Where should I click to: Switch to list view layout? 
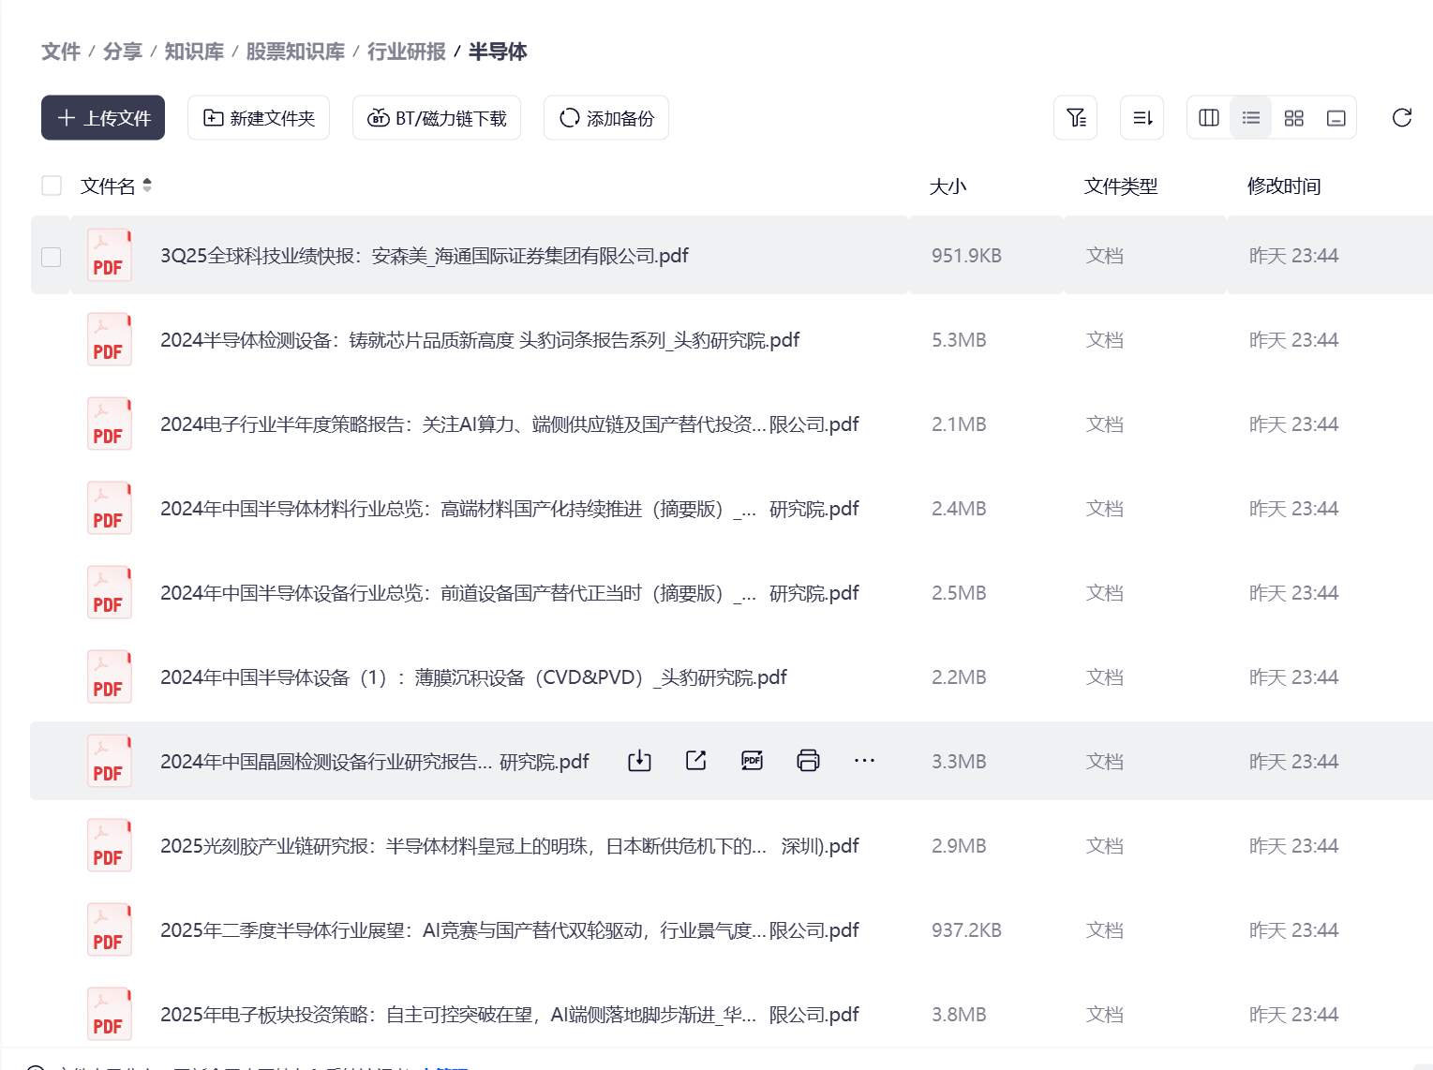(x=1251, y=118)
